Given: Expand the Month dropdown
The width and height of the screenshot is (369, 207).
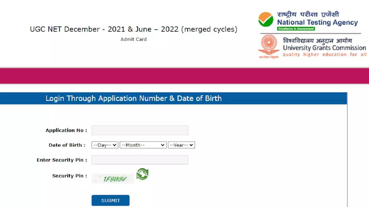Looking at the screenshot, I should coord(143,145).
